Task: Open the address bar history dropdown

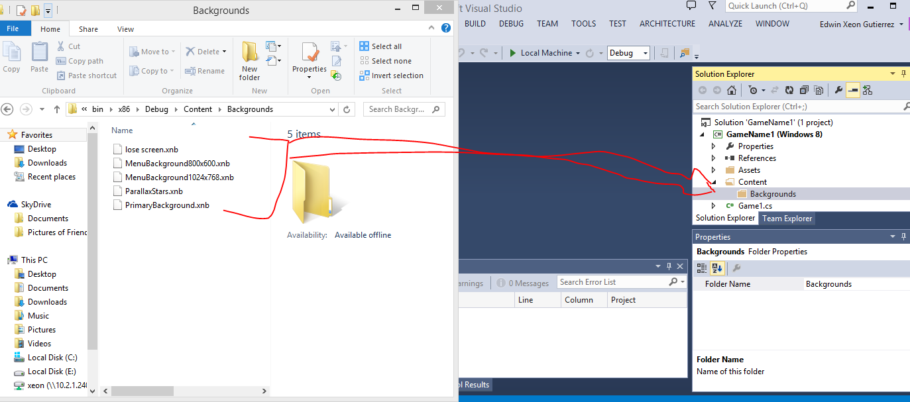Action: 333,109
